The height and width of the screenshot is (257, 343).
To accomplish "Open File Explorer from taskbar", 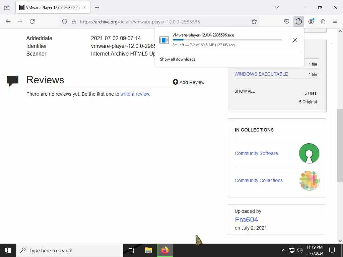I will pyautogui.click(x=148, y=250).
